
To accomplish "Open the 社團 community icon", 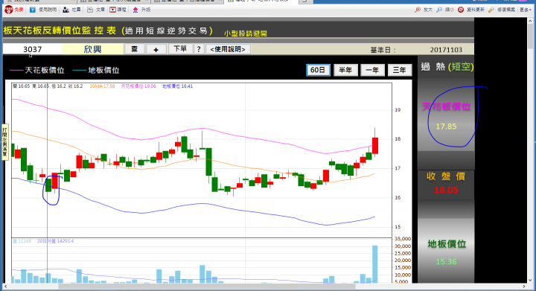I will click(66, 10).
